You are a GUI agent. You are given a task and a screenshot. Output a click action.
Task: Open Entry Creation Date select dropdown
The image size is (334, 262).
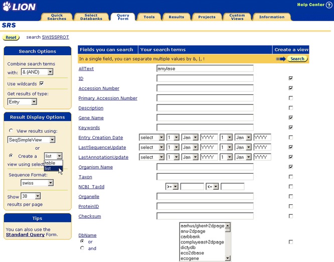151,138
